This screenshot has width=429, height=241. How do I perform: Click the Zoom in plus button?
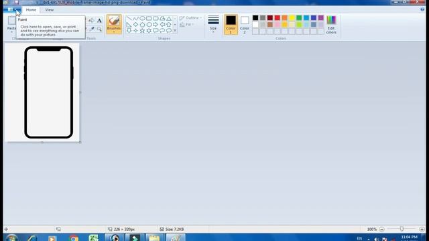422,229
